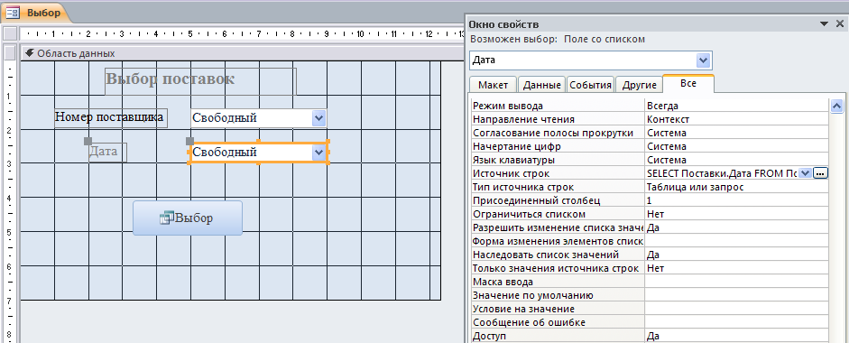
Task: Click the section arrow icon in Область данных
Action: click(x=29, y=53)
